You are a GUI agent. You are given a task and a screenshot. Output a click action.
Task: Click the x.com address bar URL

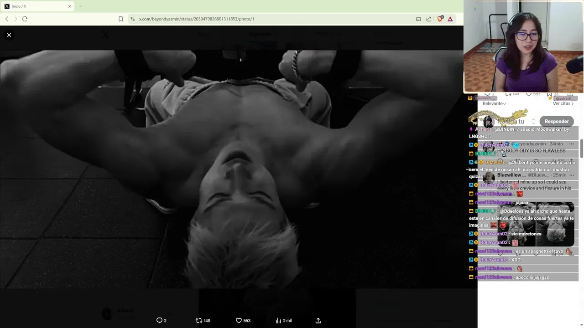197,19
